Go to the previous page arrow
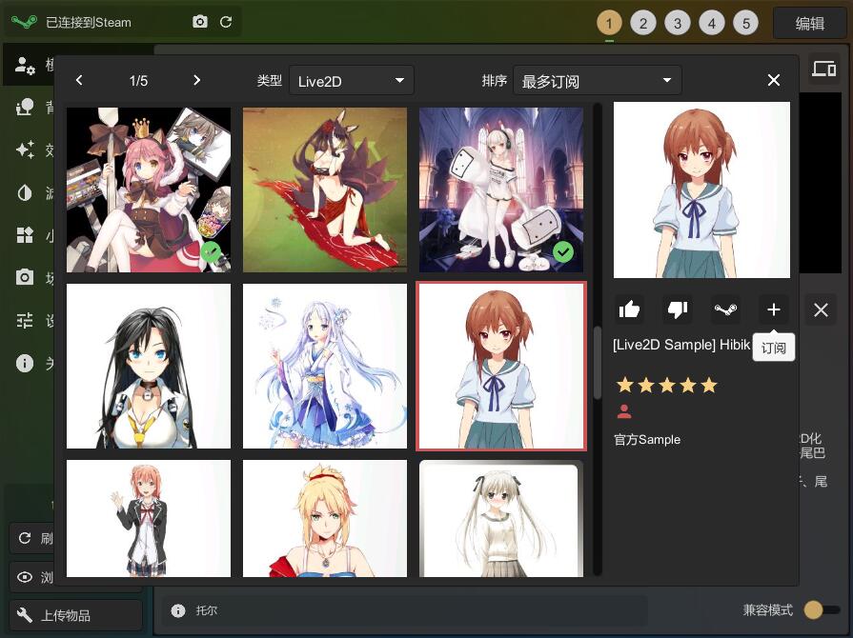This screenshot has width=853, height=638. point(80,81)
